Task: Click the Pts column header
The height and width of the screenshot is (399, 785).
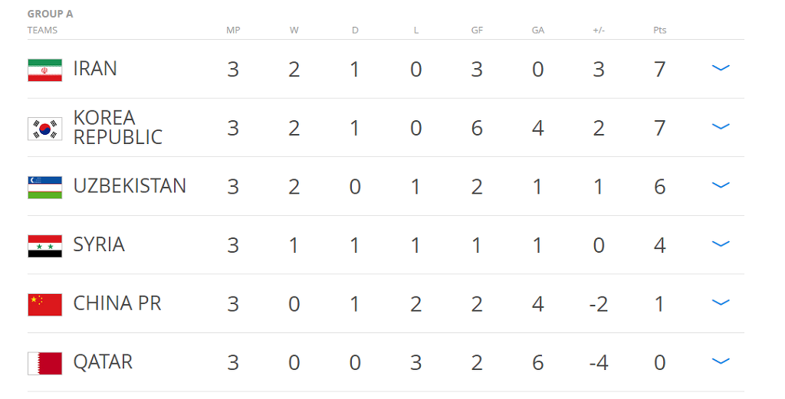Action: [660, 31]
